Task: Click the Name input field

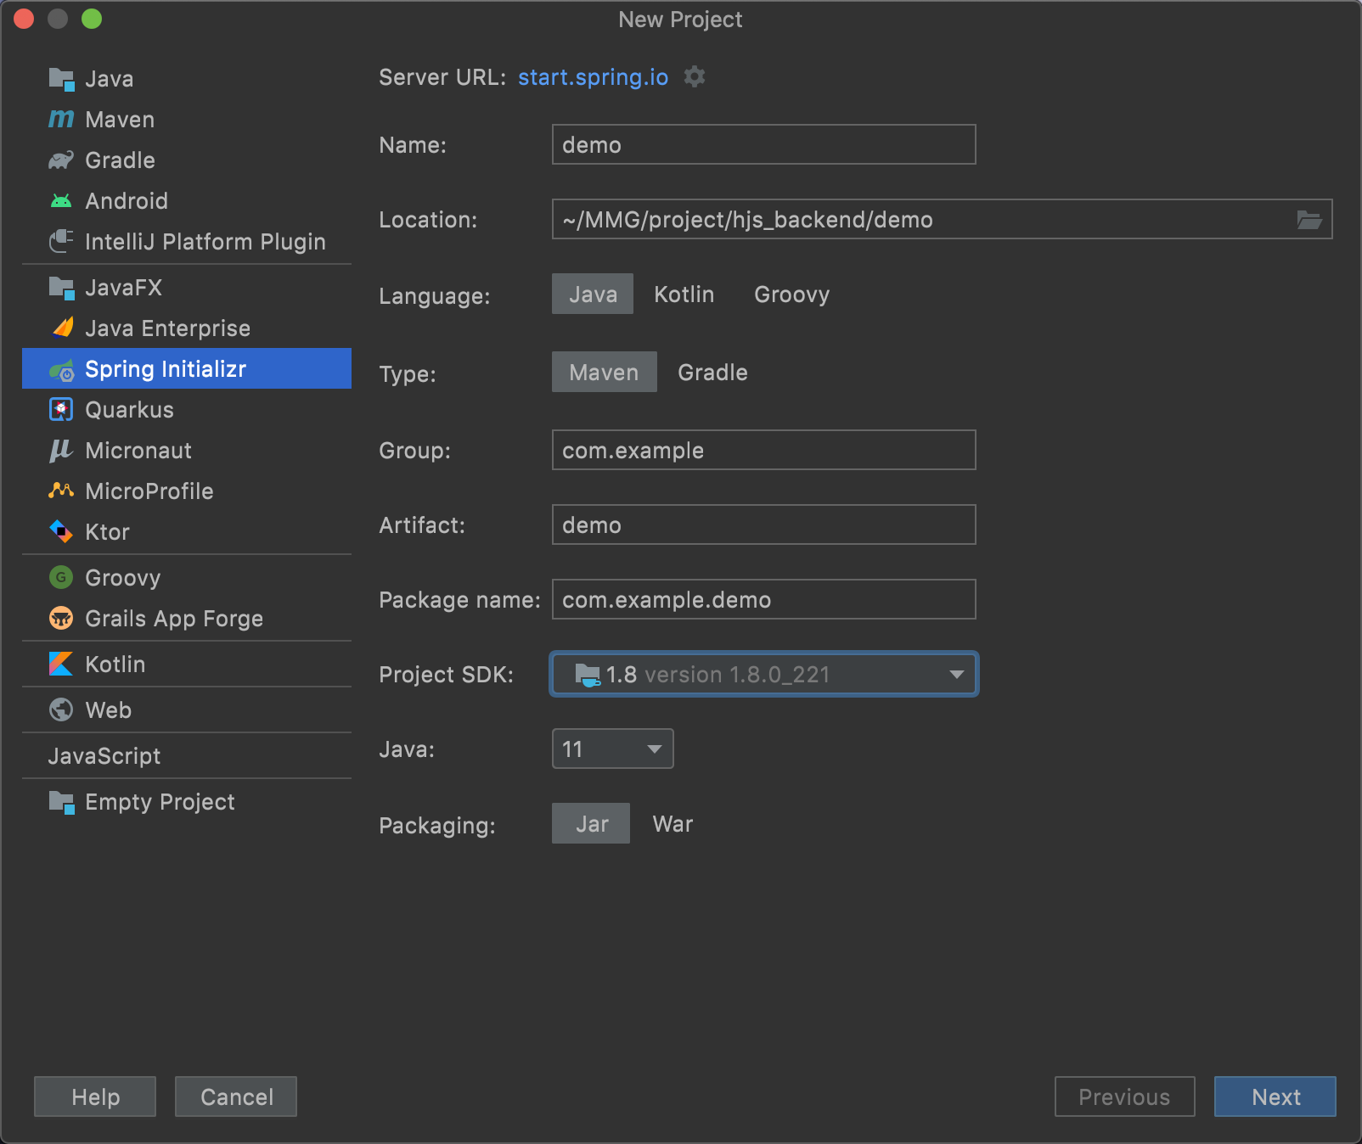Action: coord(764,144)
